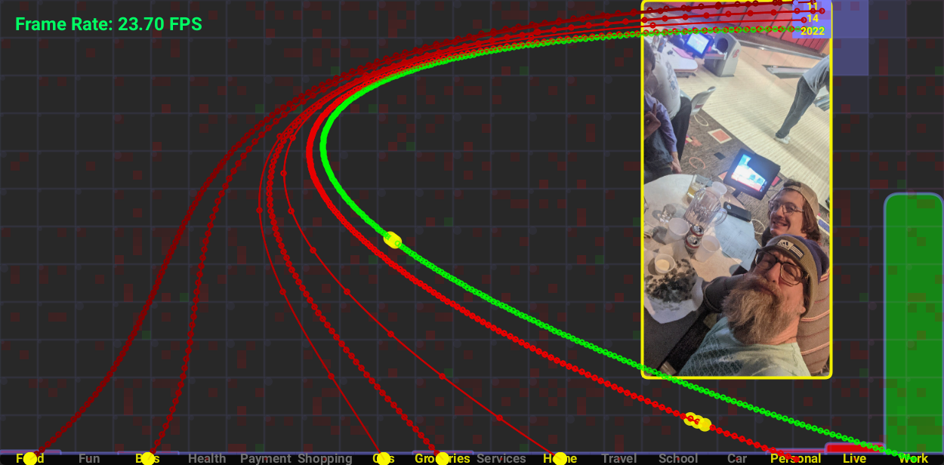
Task: Click the Live category label
Action: tap(854, 458)
